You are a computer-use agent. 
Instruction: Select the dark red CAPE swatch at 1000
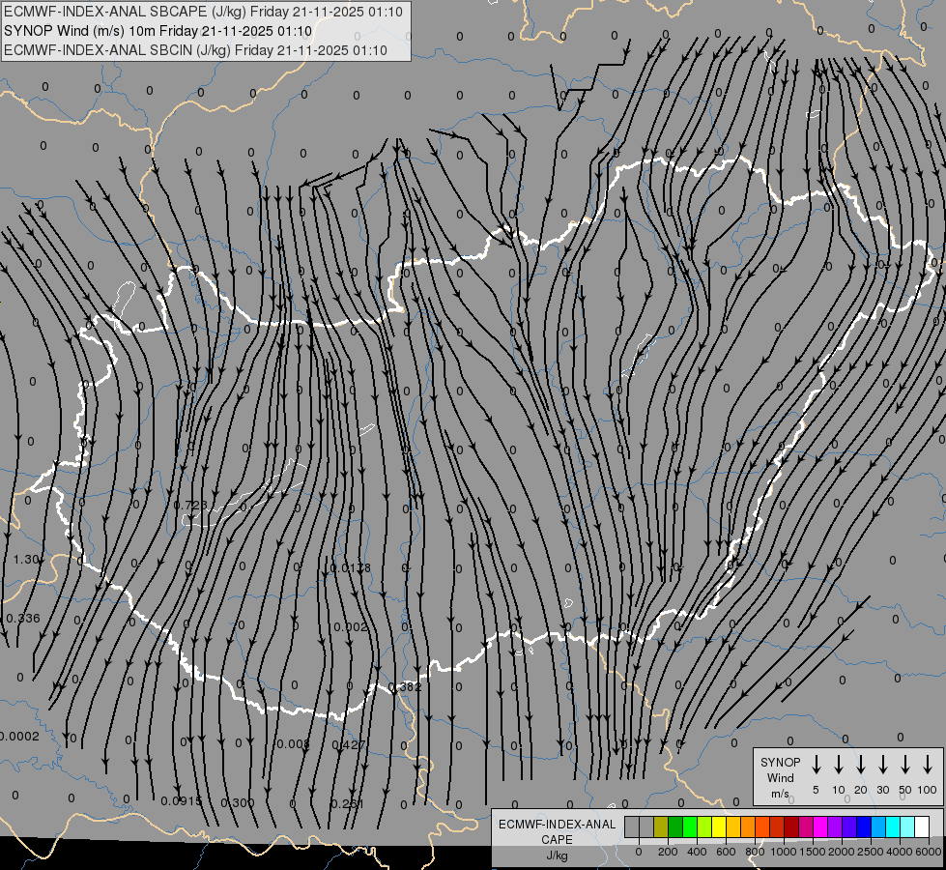tap(791, 826)
